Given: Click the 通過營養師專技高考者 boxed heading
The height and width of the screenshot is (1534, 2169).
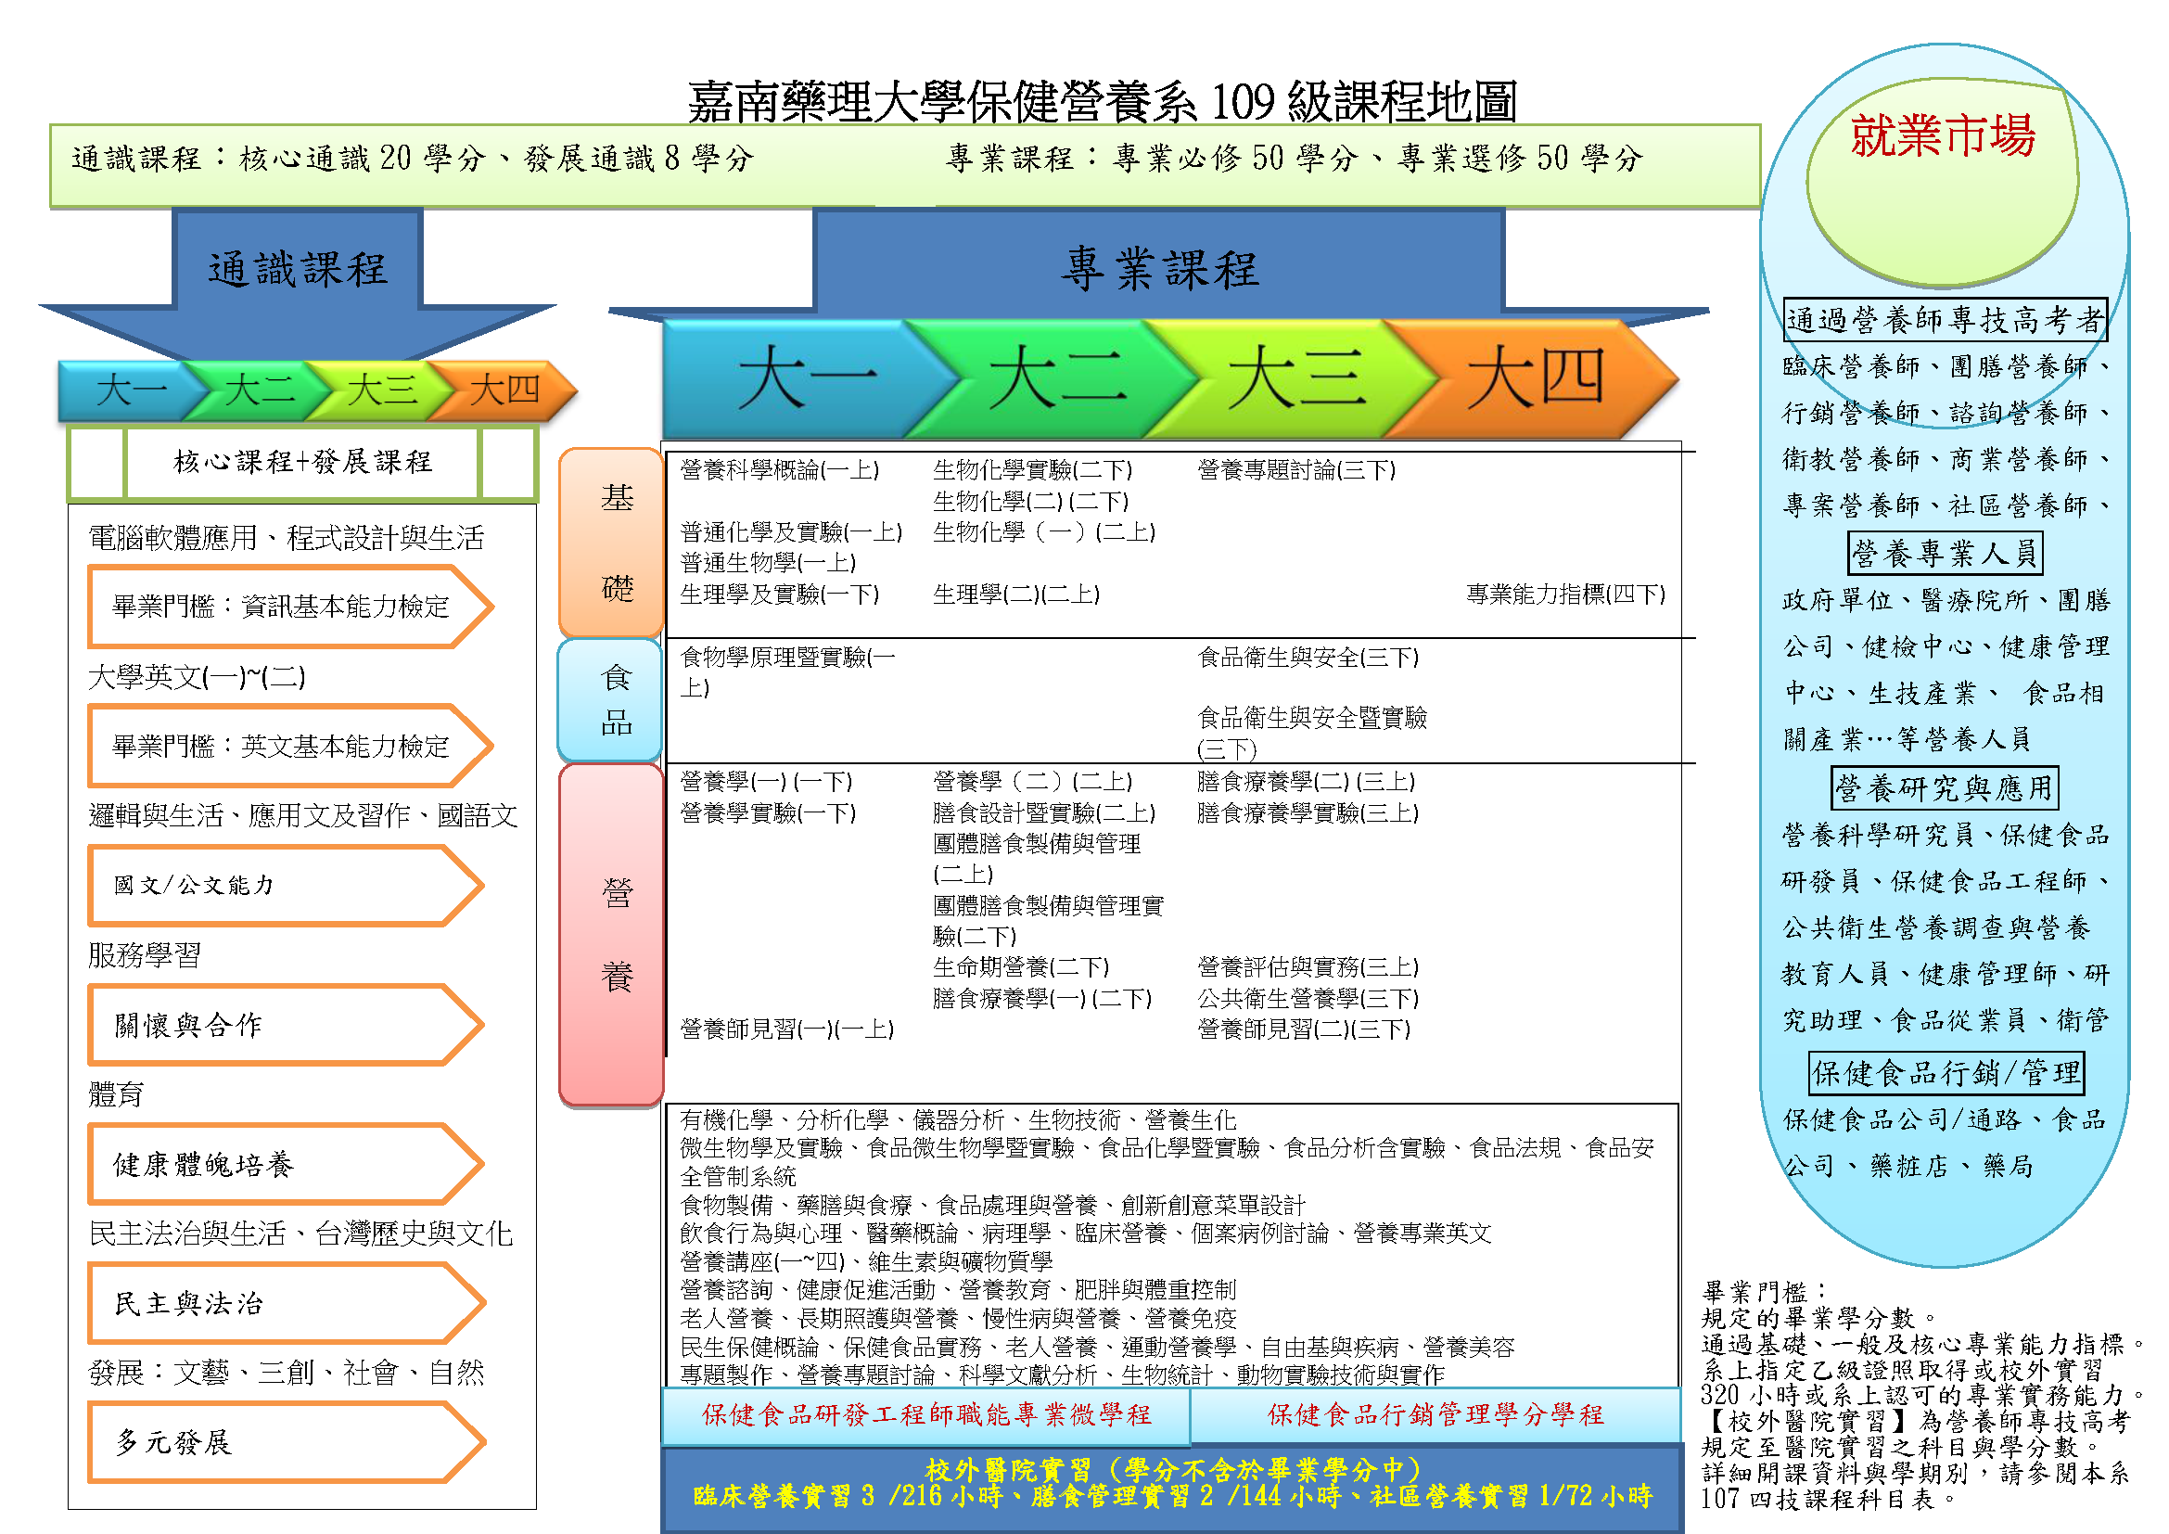Looking at the screenshot, I should pyautogui.click(x=1946, y=319).
